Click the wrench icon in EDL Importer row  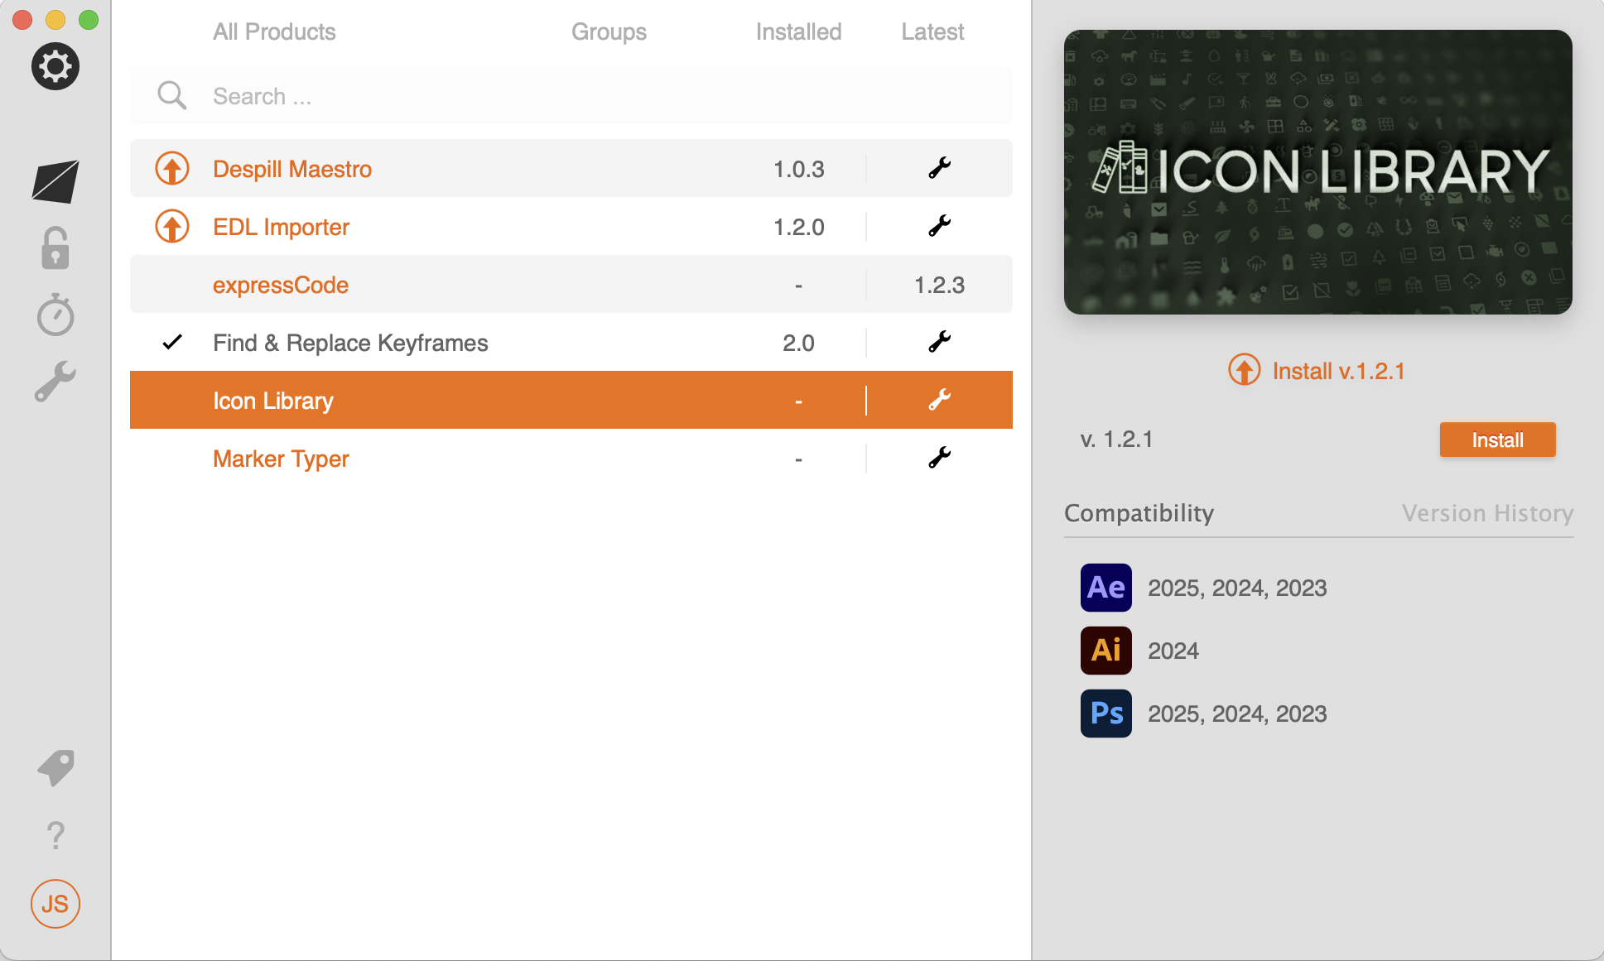pos(939,227)
